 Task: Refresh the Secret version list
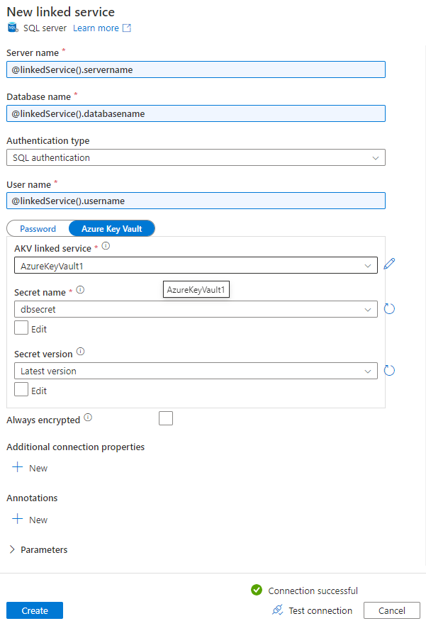[388, 370]
